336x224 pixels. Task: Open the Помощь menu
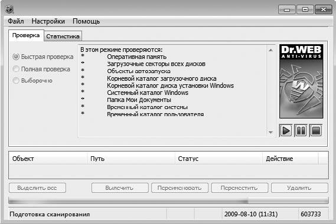coord(86,21)
